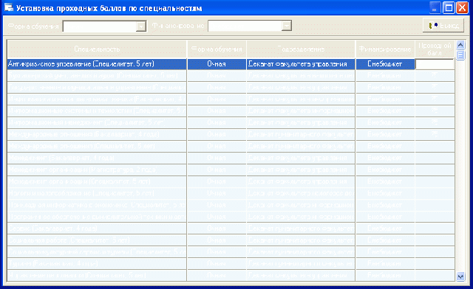Click Внебюджет cell of Социальная работа row

pyautogui.click(x=385, y=240)
